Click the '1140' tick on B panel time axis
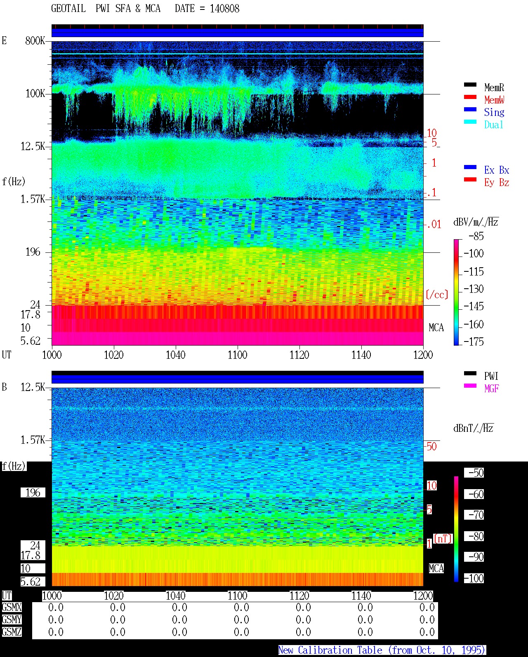 [361, 596]
